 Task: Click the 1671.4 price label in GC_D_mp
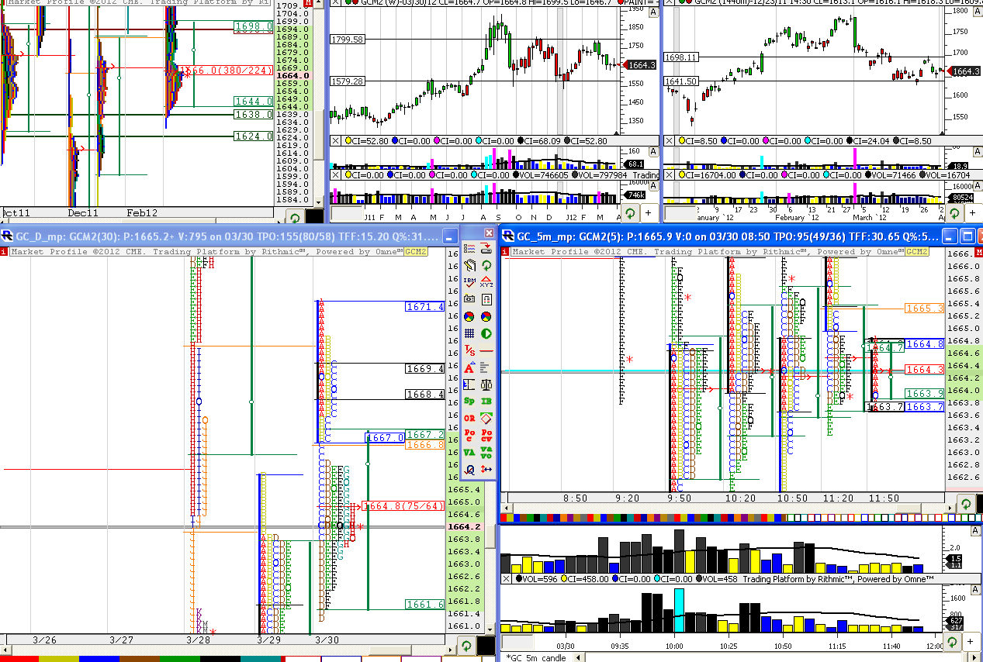tap(425, 307)
